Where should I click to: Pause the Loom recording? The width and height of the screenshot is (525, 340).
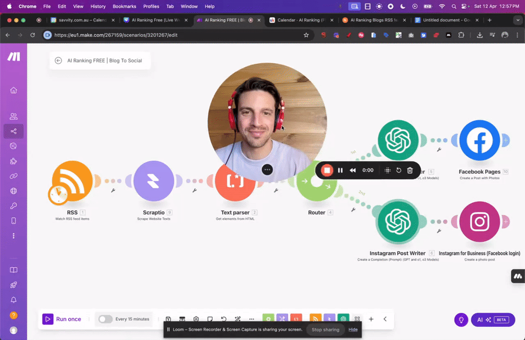340,171
